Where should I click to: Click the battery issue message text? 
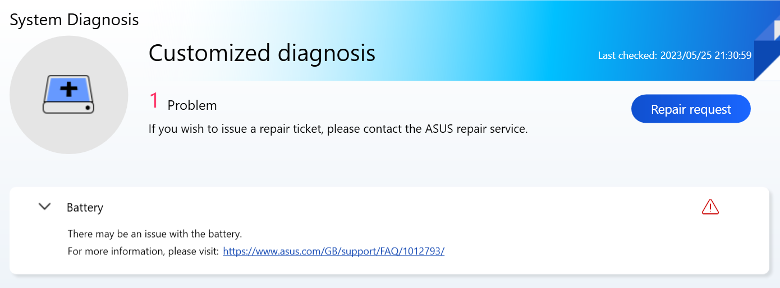(154, 234)
